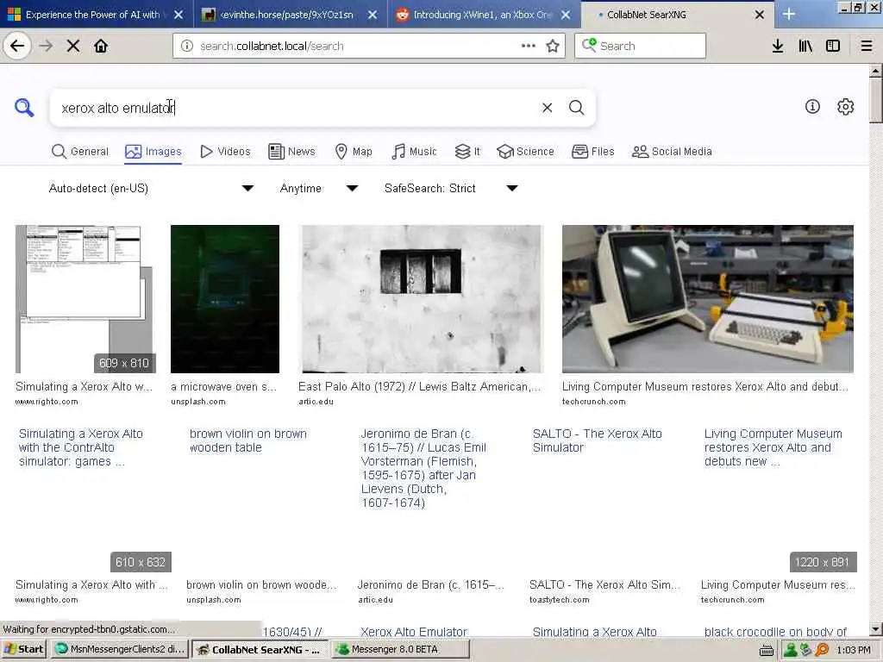Click the CollabNet SearXNG taskbar button
Viewport: 883px width, 662px height.
click(260, 649)
